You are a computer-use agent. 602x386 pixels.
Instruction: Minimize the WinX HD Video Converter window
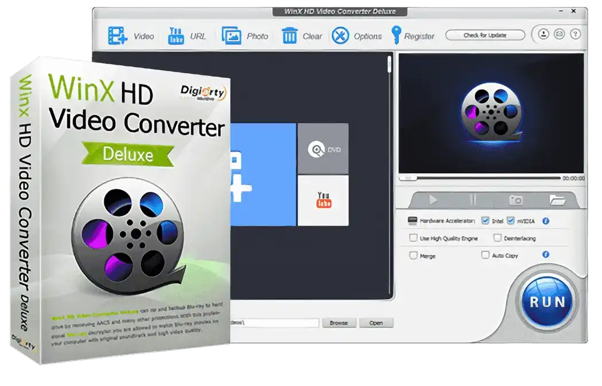(x=561, y=11)
